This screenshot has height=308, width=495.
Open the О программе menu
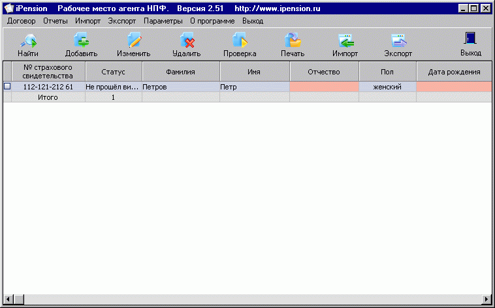click(x=212, y=21)
